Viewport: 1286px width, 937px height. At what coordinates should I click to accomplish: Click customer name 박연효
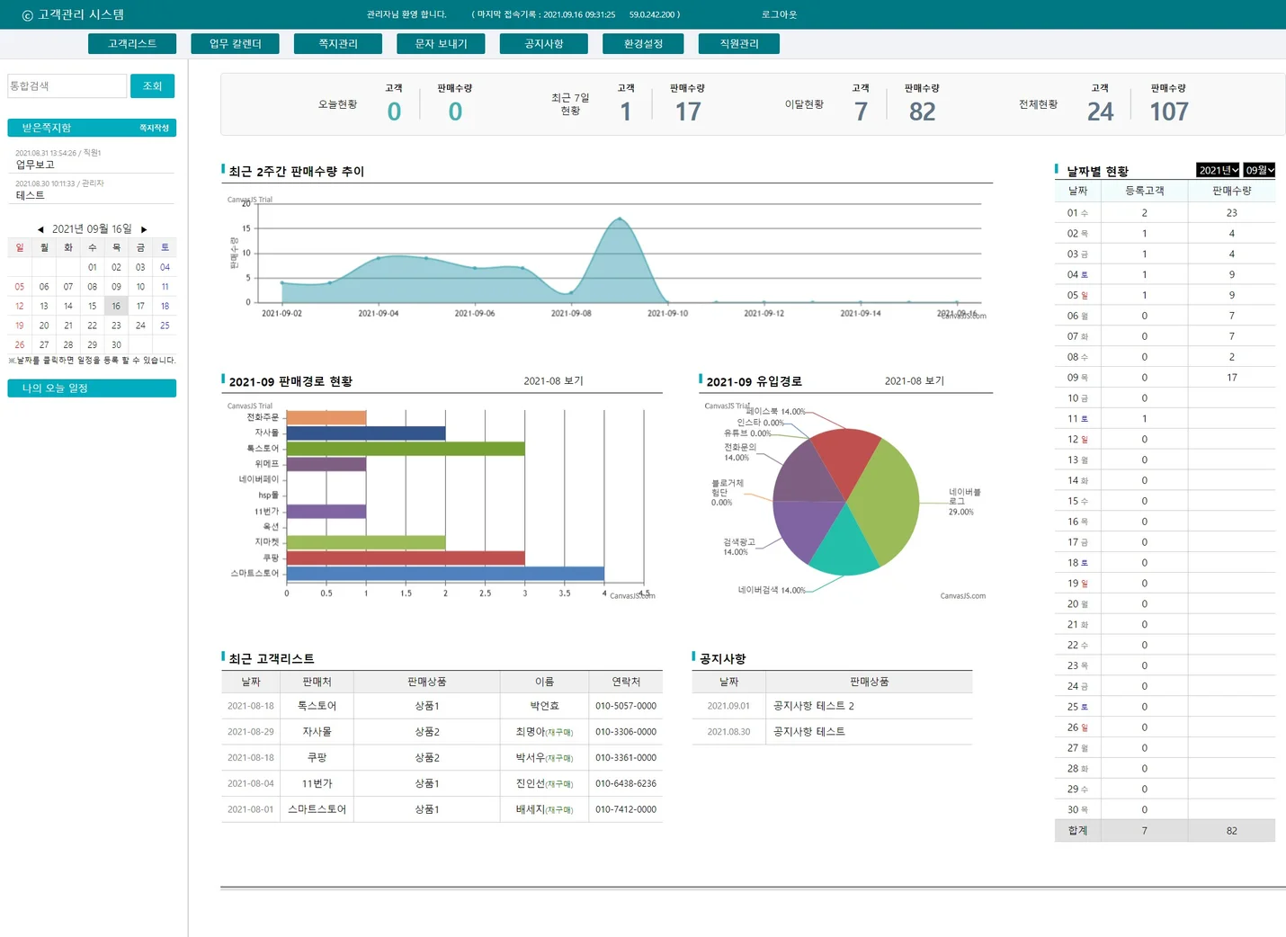[544, 707]
